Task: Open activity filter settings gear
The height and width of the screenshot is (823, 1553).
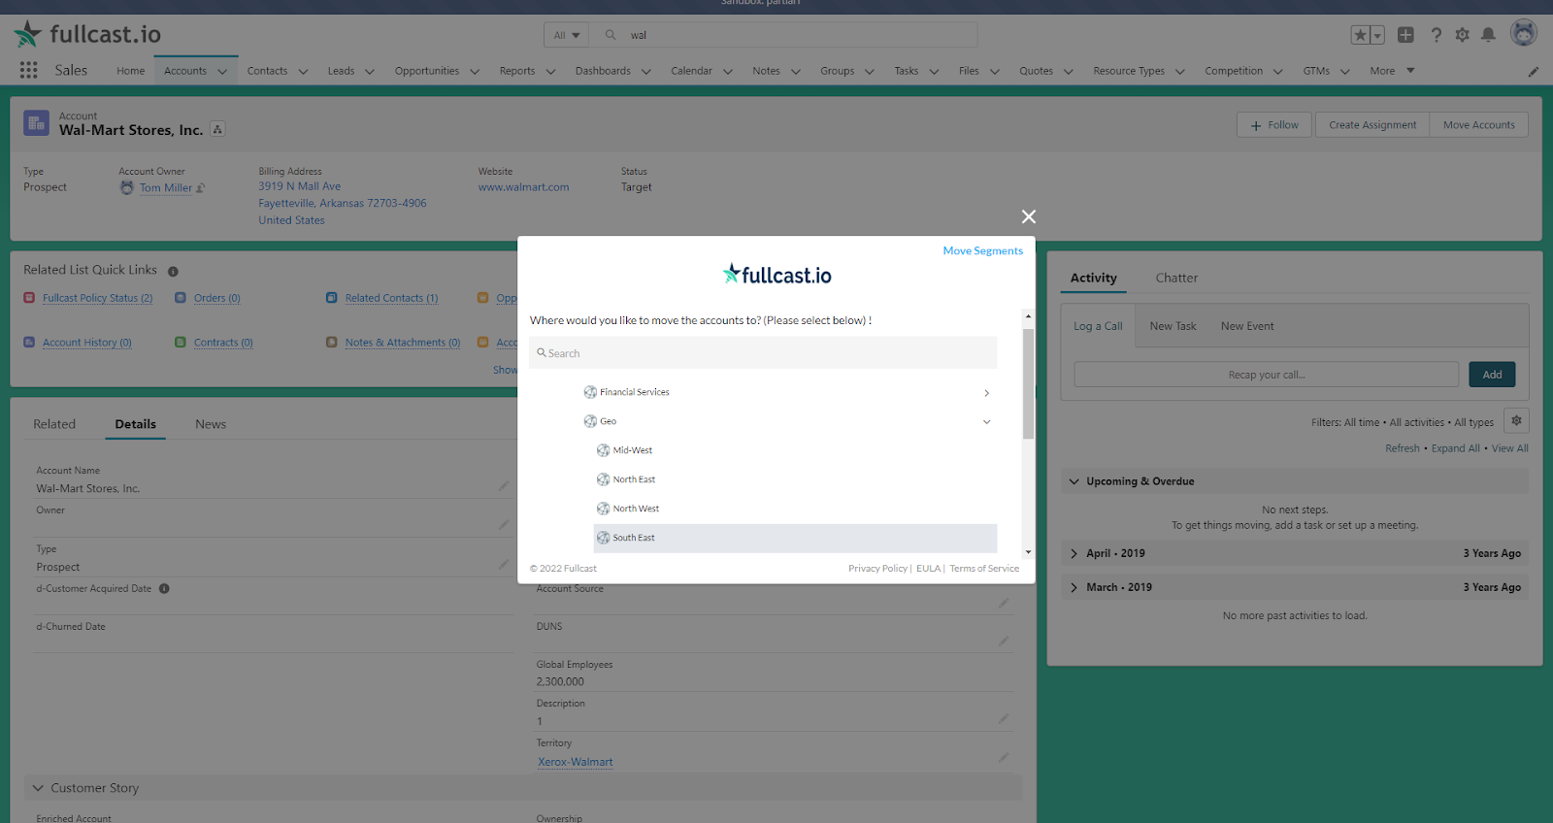Action: (x=1516, y=421)
